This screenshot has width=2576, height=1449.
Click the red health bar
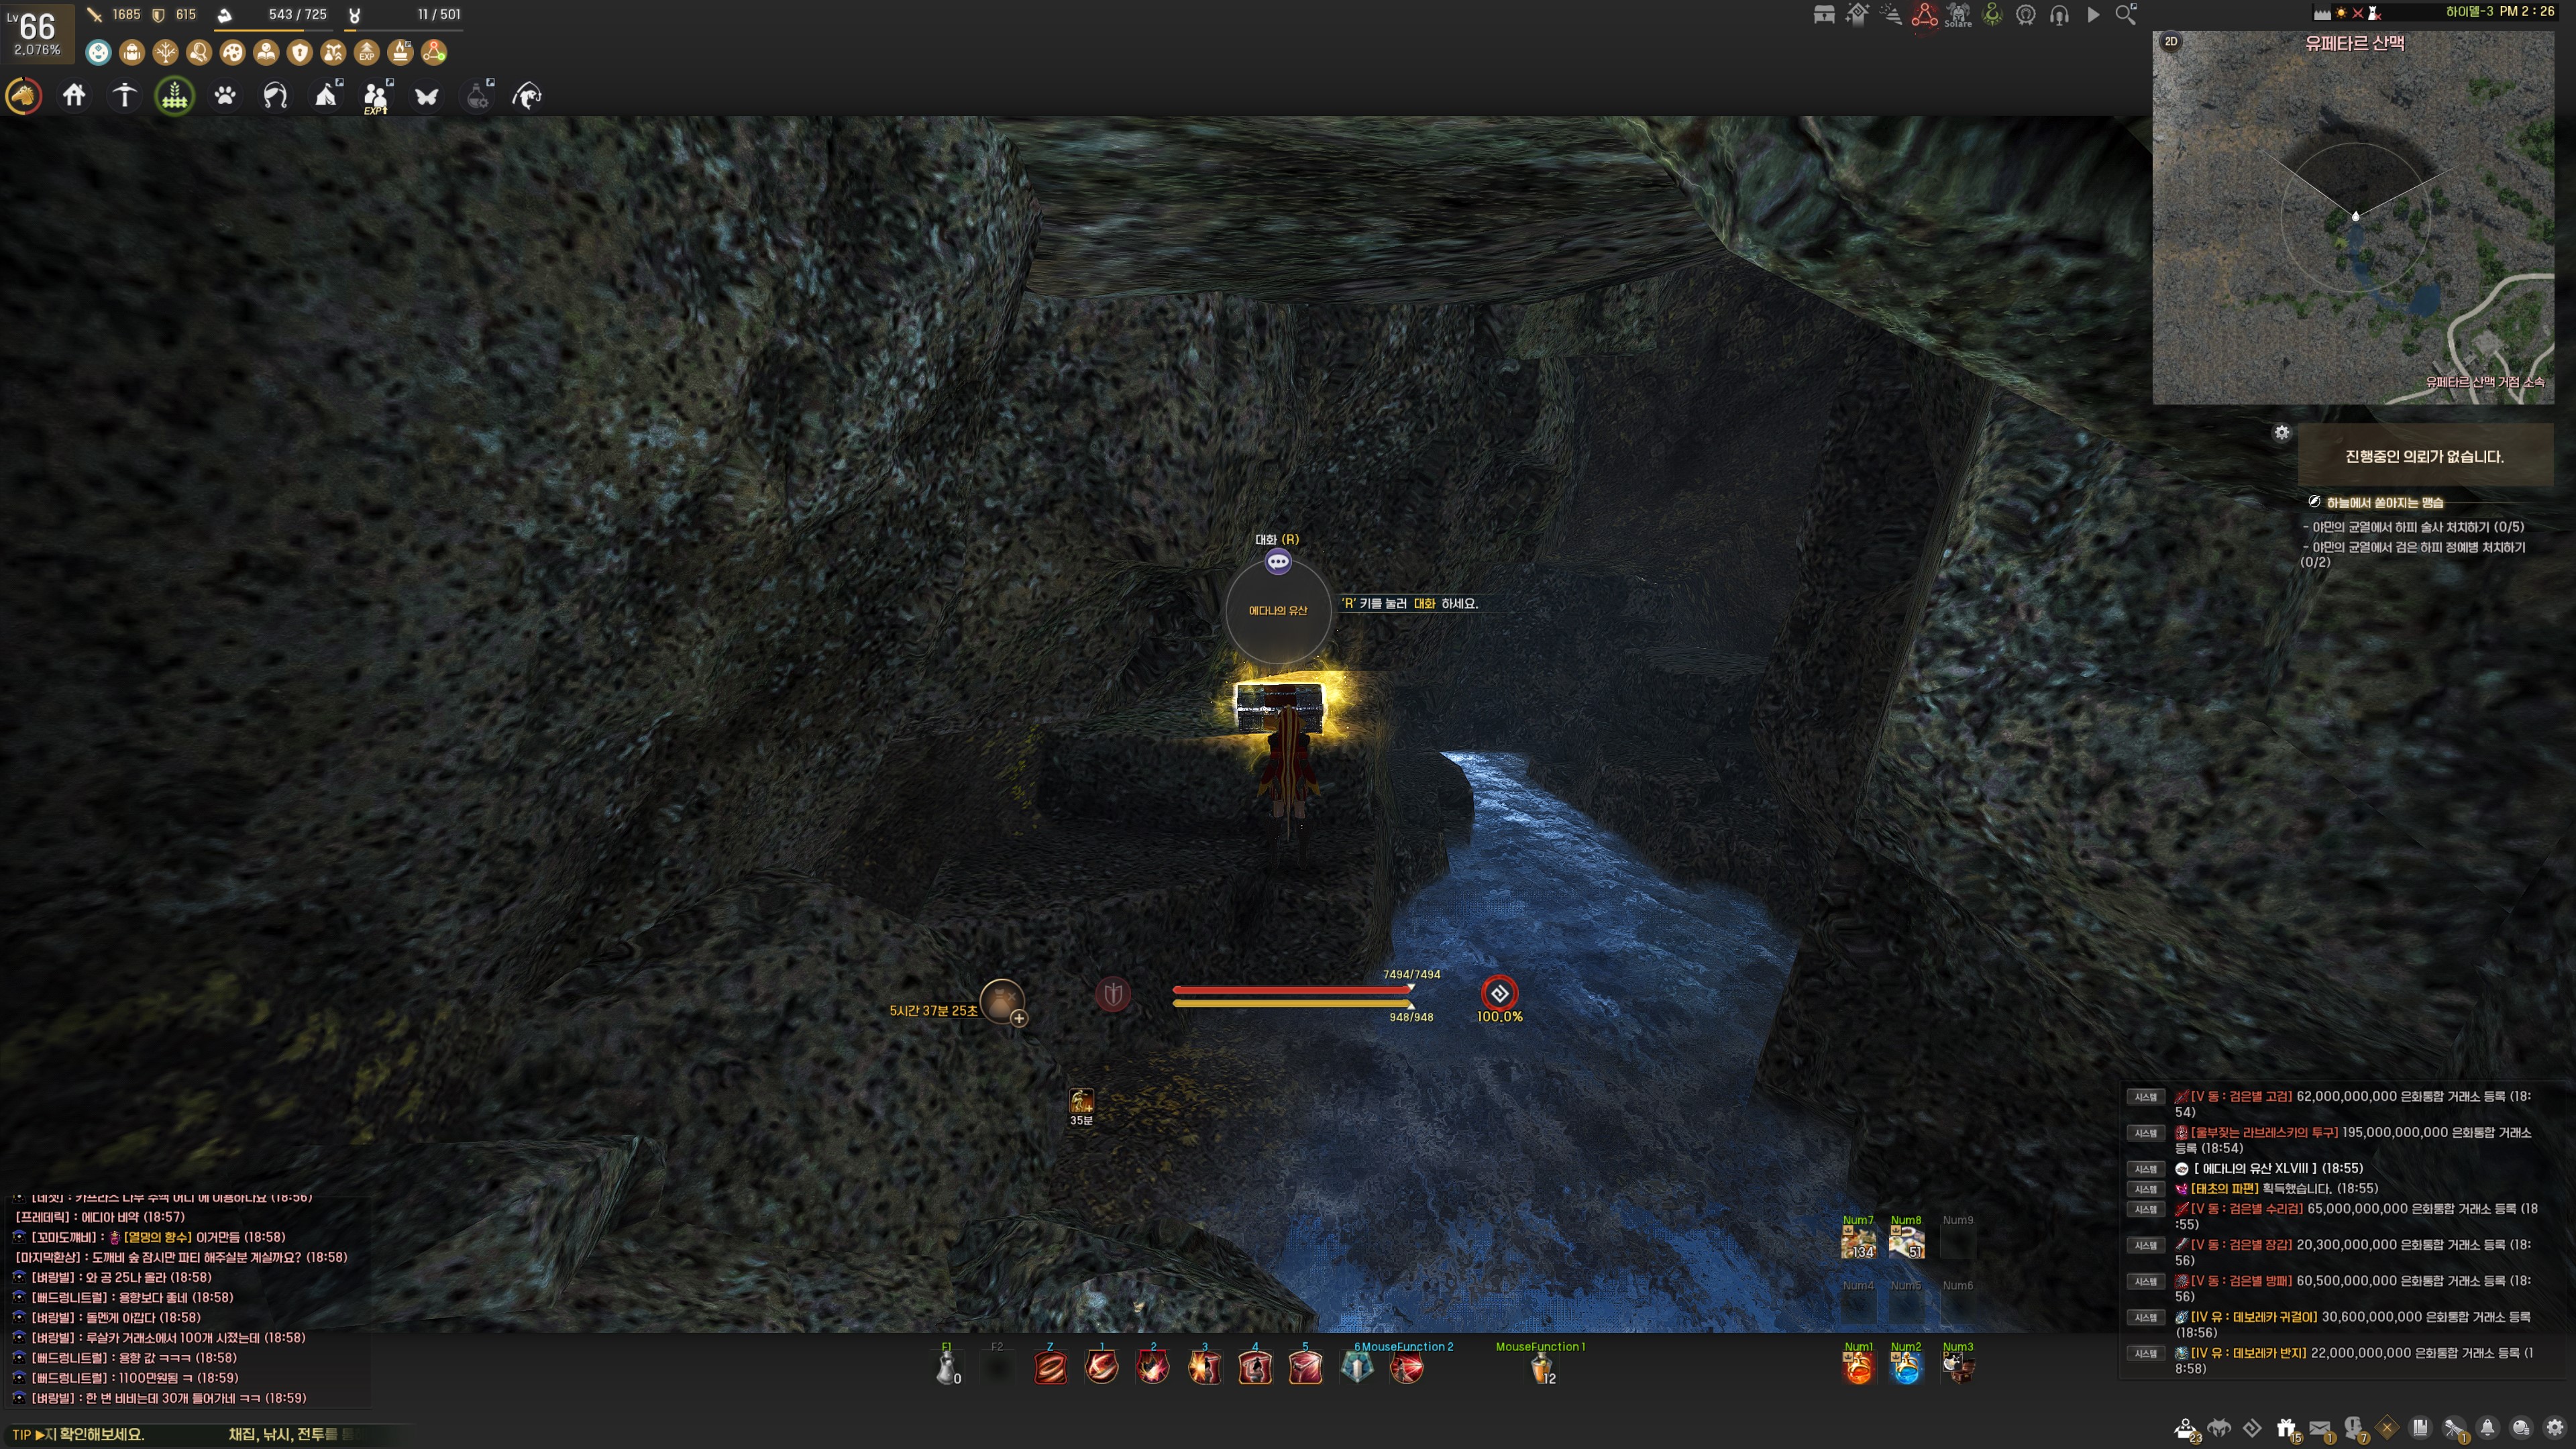click(1291, 989)
